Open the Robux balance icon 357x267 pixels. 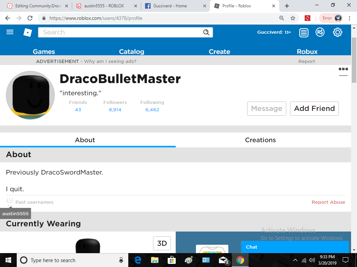[320, 32]
